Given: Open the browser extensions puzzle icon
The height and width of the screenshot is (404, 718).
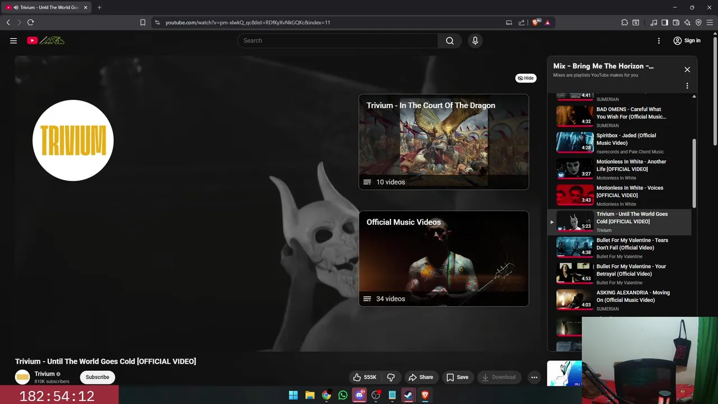Looking at the screenshot, I should 624,22.
